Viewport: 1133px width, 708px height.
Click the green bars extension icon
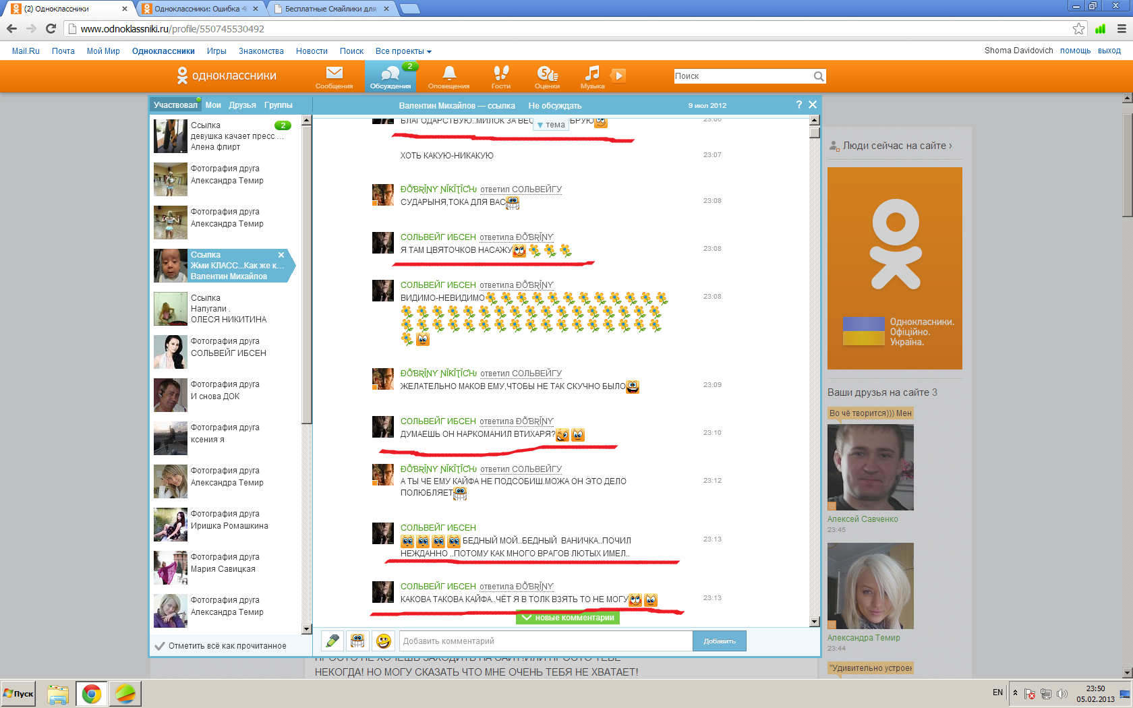pyautogui.click(x=1101, y=28)
